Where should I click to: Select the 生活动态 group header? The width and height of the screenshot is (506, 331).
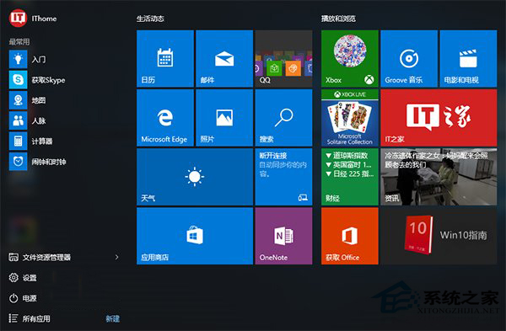[x=150, y=19]
